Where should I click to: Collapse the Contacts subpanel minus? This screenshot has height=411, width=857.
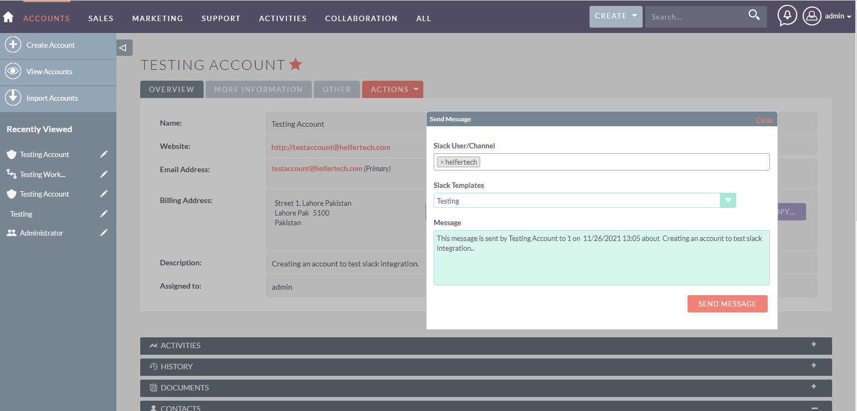click(x=814, y=408)
